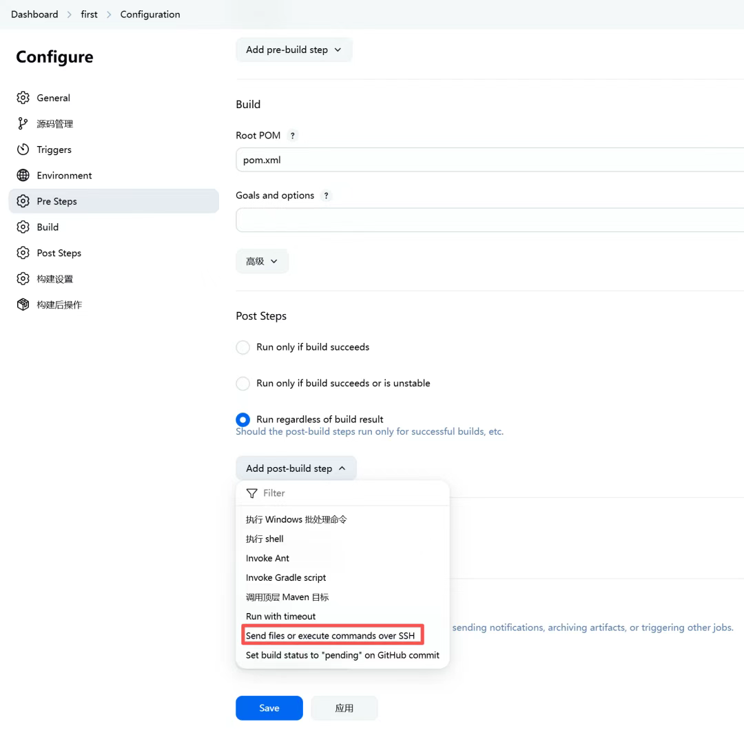The width and height of the screenshot is (744, 735).
Task: Open help for Goals and options
Action: click(326, 196)
